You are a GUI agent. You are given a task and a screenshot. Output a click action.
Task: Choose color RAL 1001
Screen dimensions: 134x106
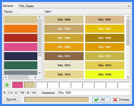[x=105, y=20]
